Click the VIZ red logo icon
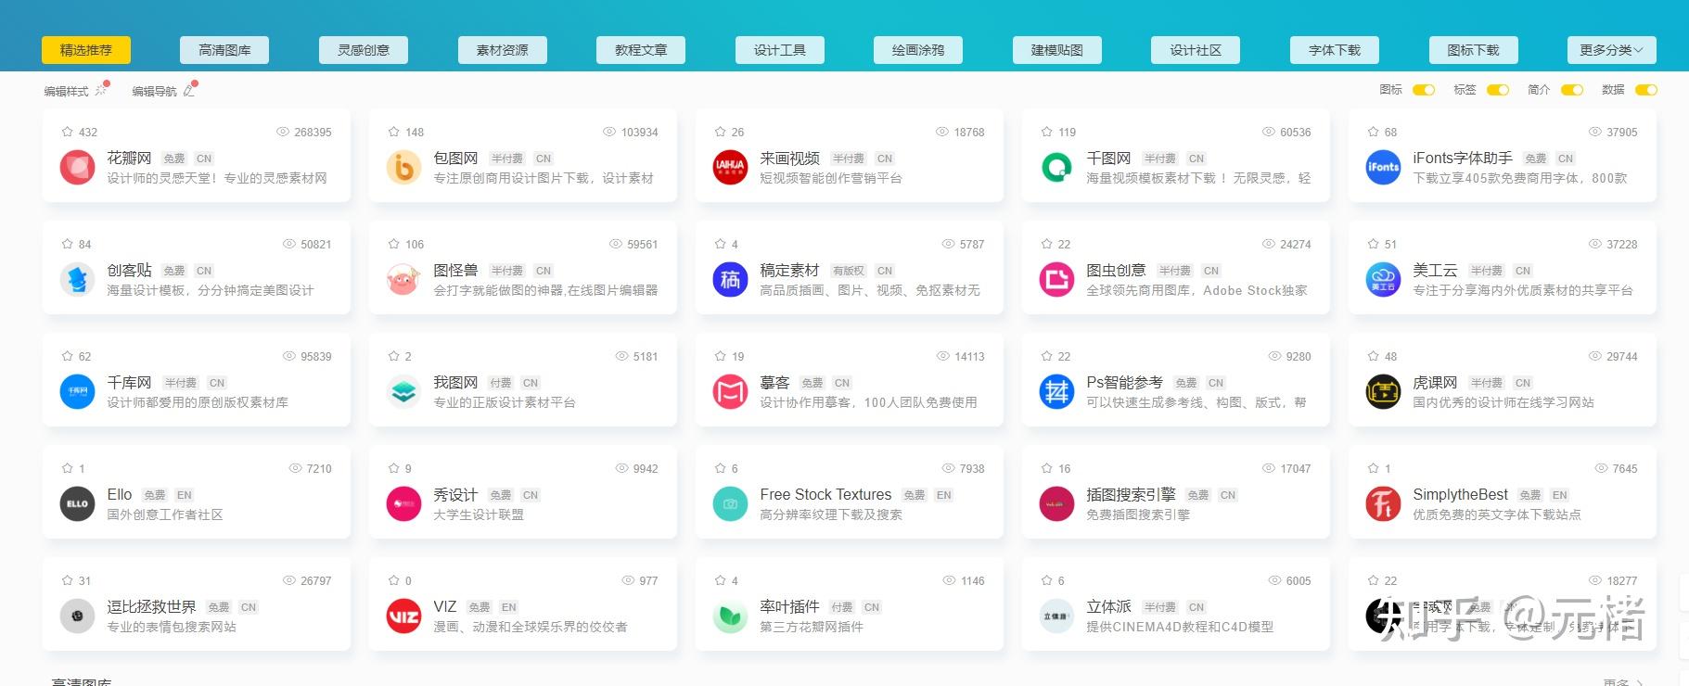Screen dimensions: 1689x686 [403, 616]
